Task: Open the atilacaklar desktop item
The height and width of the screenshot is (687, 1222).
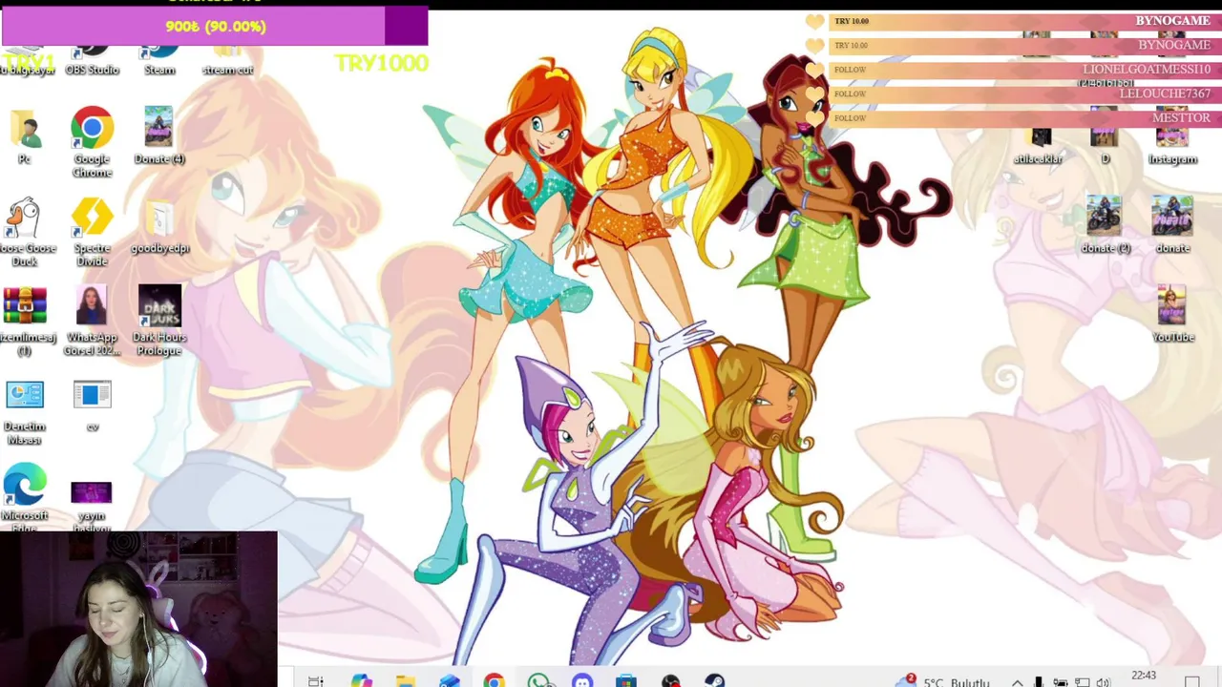Action: click(x=1039, y=146)
